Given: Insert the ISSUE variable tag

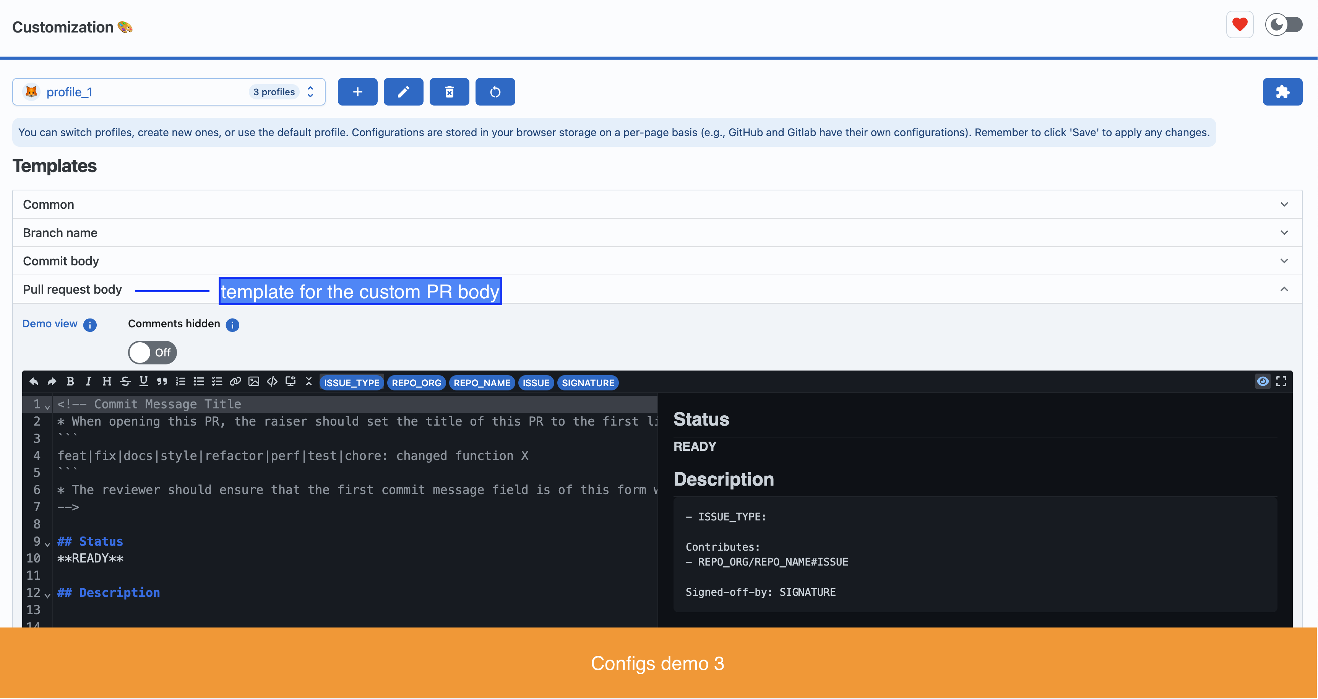Looking at the screenshot, I should tap(536, 383).
